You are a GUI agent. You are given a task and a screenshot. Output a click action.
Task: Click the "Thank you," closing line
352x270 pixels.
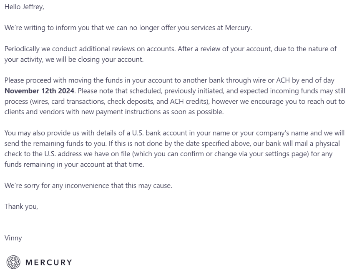[x=21, y=206]
